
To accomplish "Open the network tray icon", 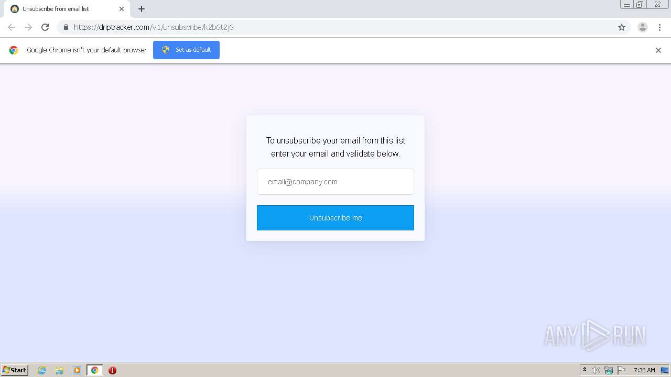I will [x=609, y=370].
